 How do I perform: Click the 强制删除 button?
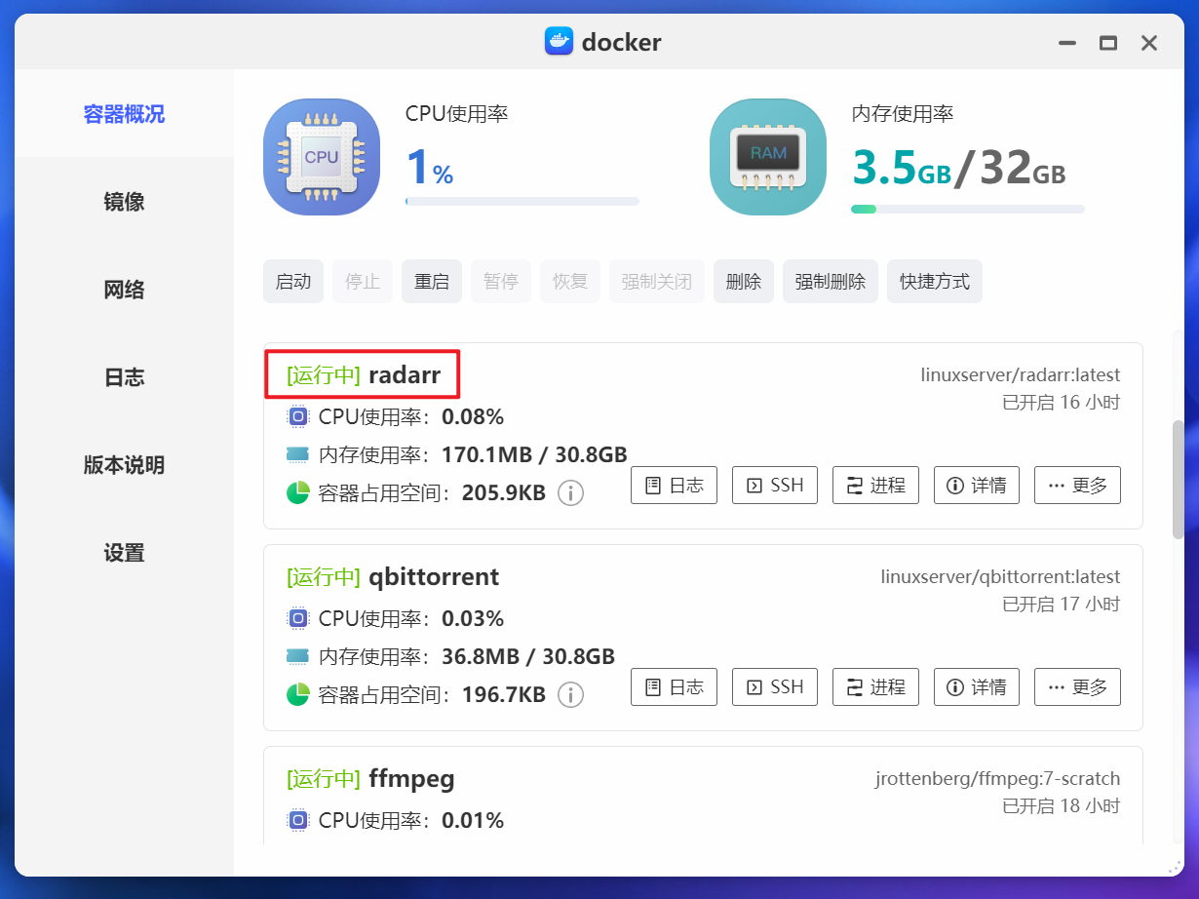pyautogui.click(x=831, y=282)
